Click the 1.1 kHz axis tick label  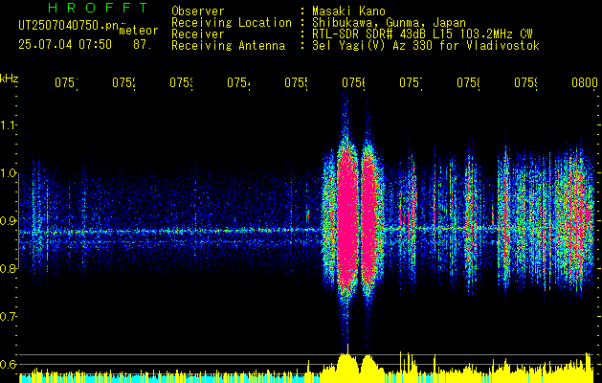(x=8, y=124)
